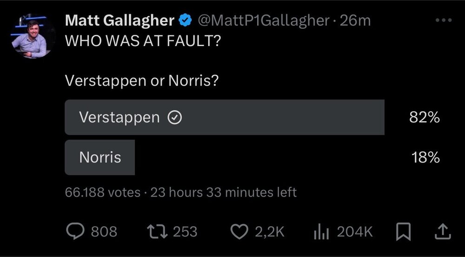Click the 2,2K likes count
The width and height of the screenshot is (465, 257).
(x=270, y=232)
